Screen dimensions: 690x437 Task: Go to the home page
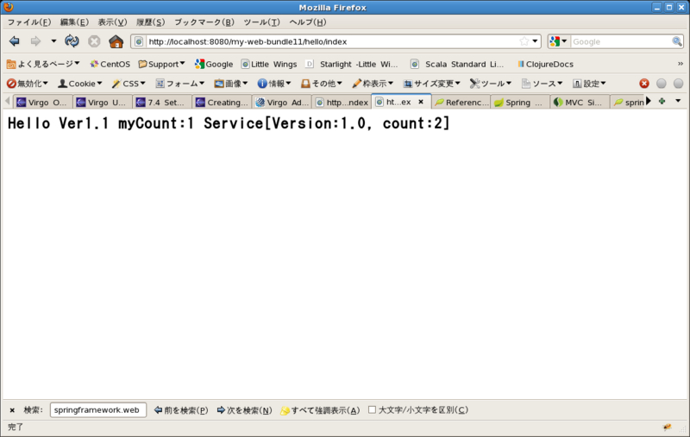tap(116, 41)
